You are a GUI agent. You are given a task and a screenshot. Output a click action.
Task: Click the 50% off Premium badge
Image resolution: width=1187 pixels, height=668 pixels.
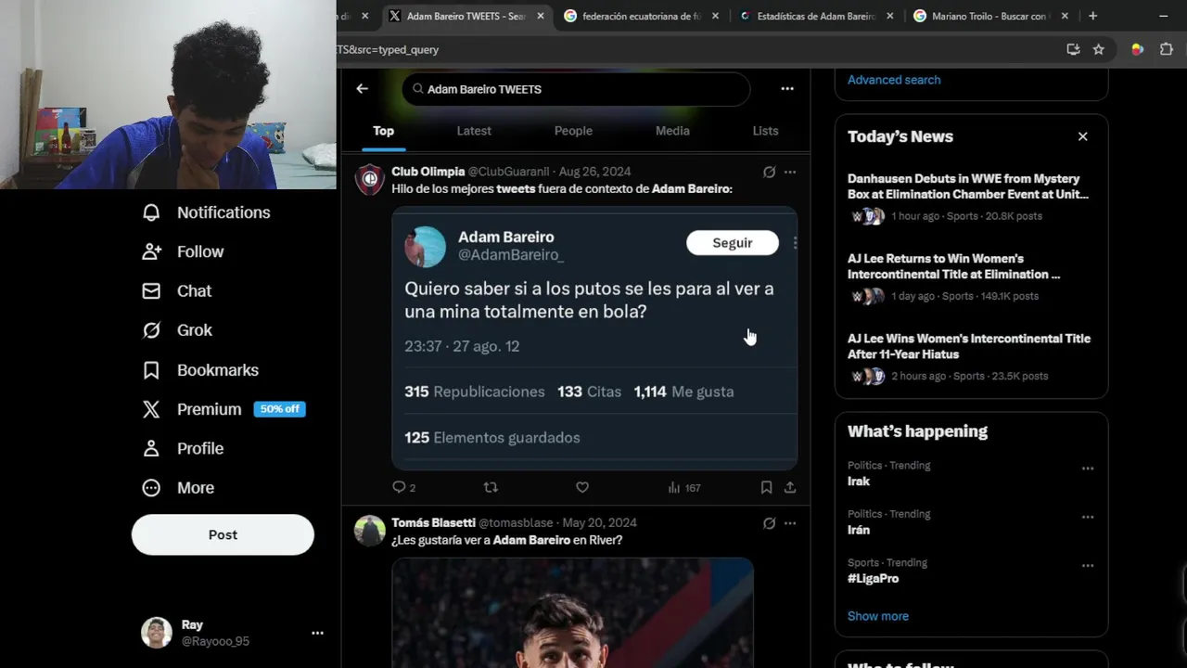point(279,409)
